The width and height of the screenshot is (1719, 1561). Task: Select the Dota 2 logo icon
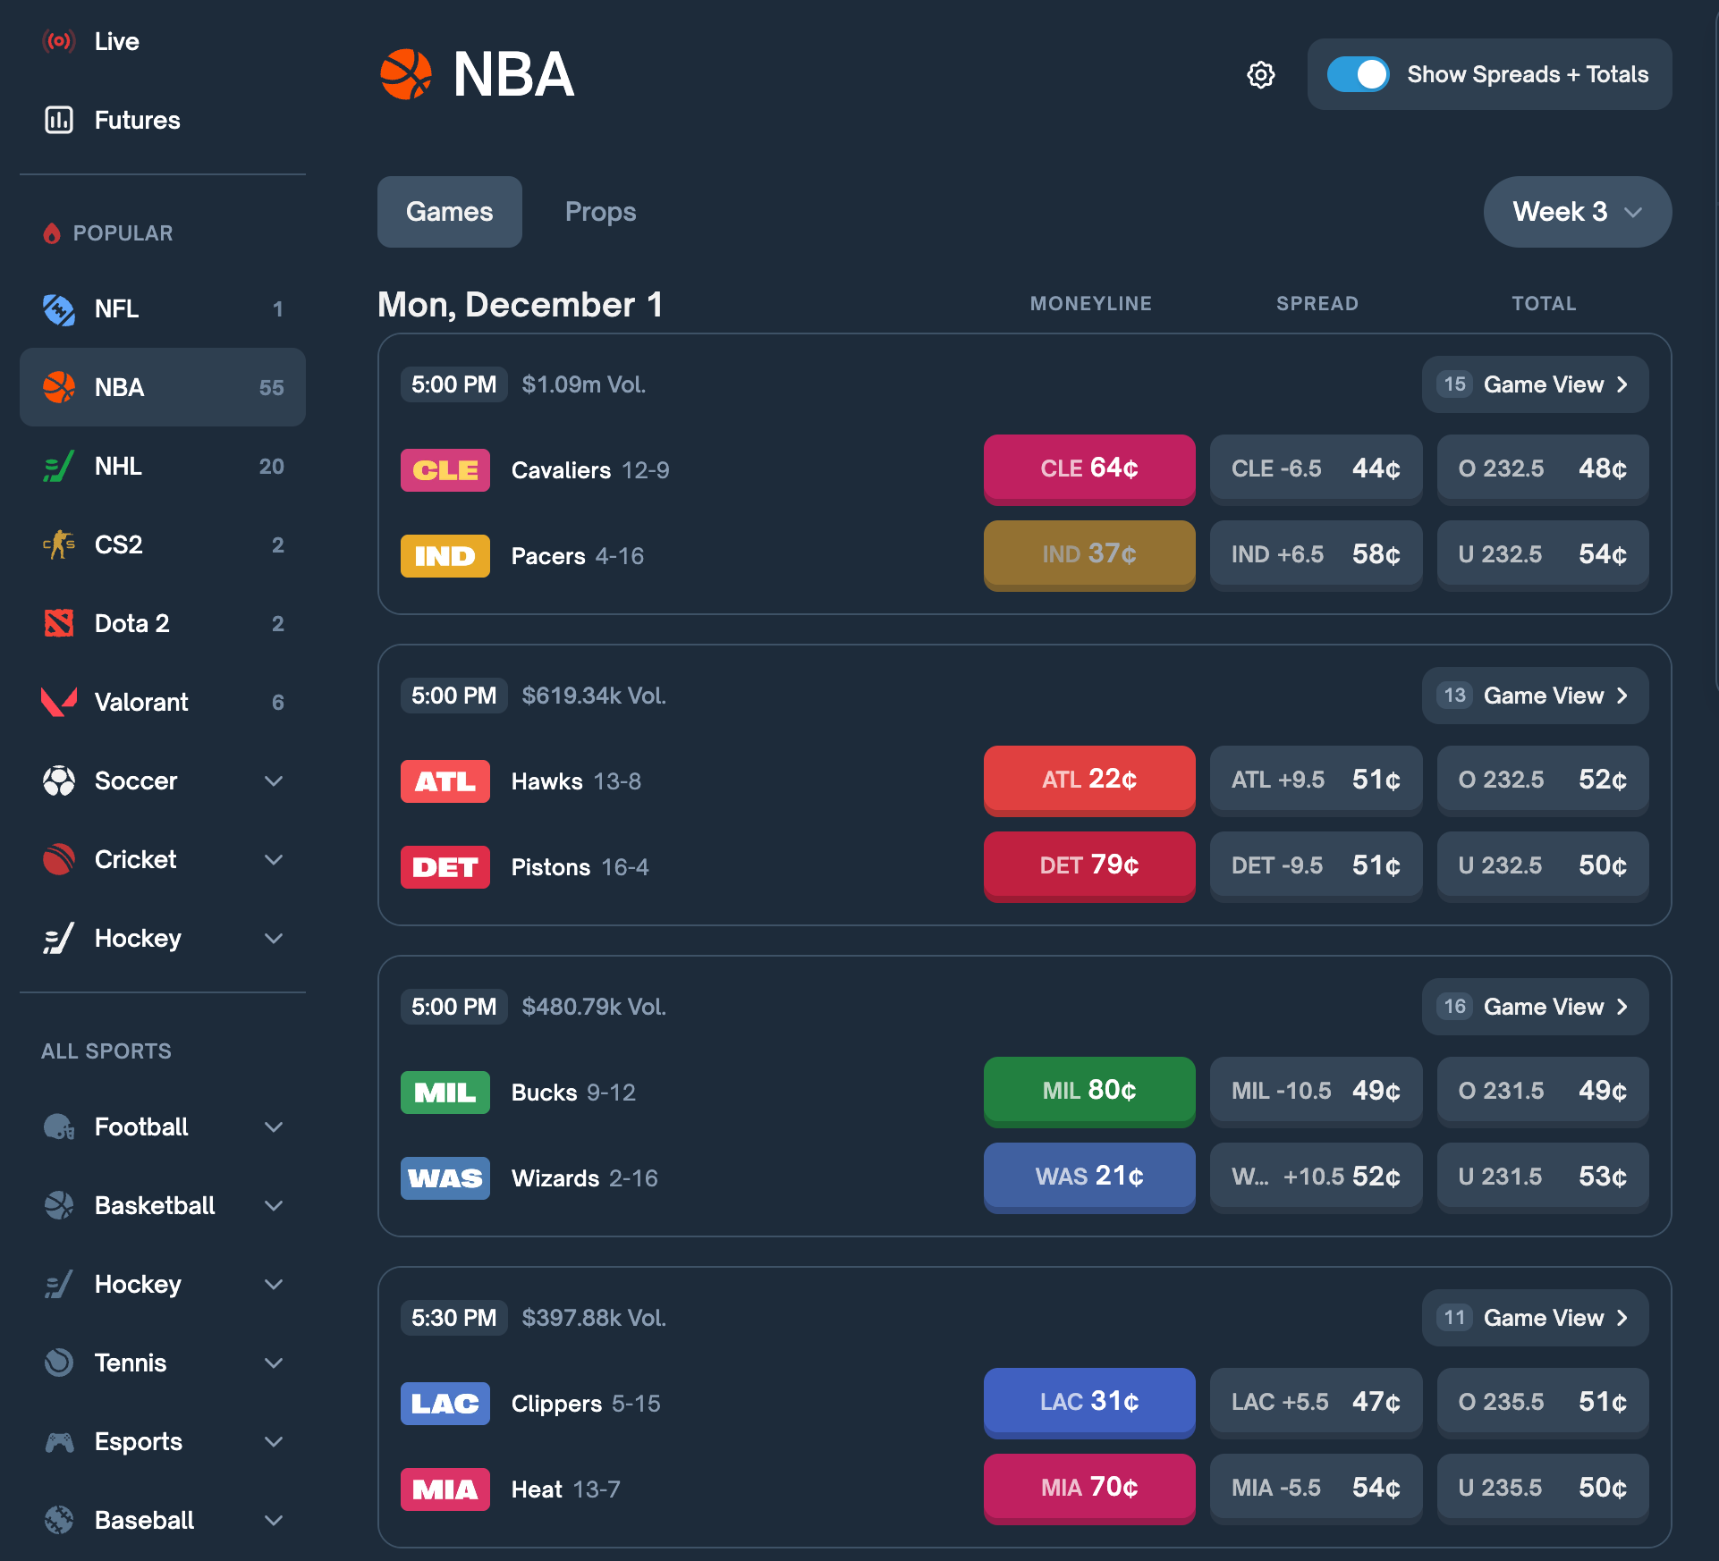pyautogui.click(x=59, y=623)
